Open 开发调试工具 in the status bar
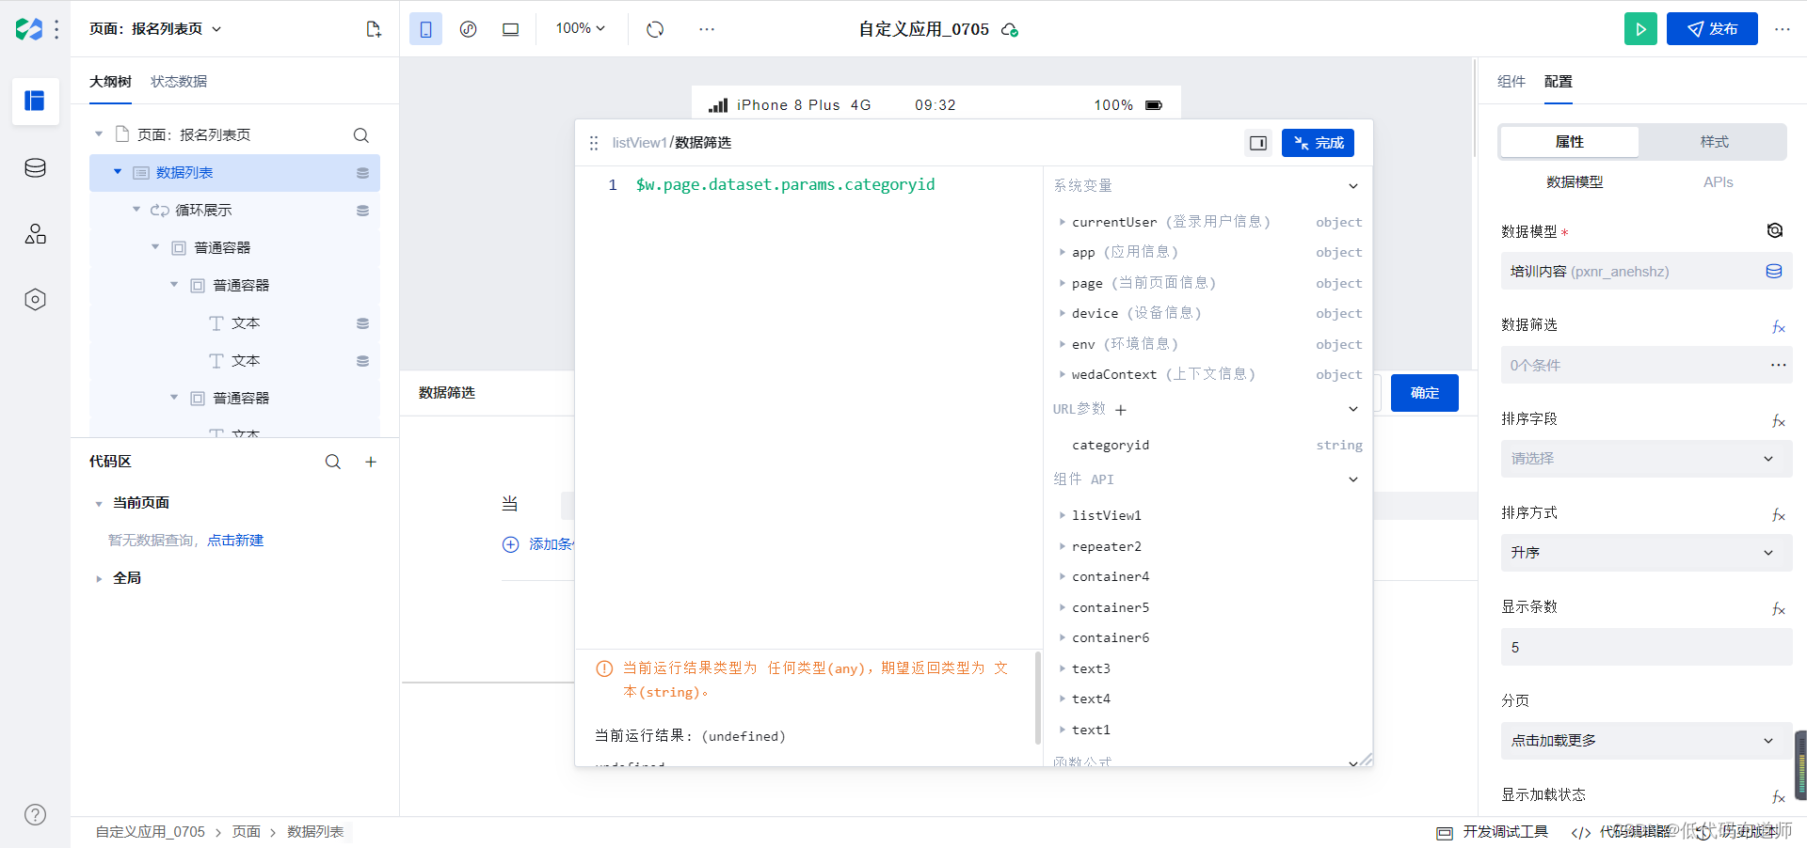1807x848 pixels. coord(1493,832)
